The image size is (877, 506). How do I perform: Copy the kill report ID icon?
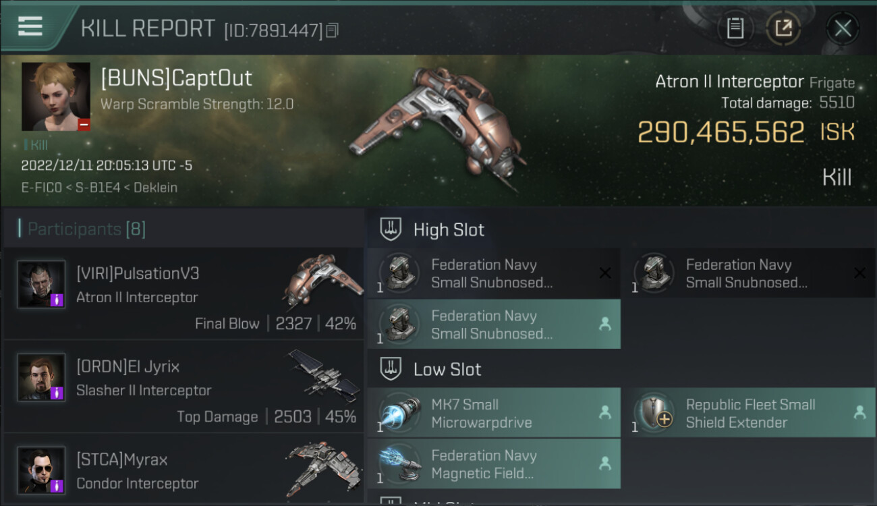331,30
